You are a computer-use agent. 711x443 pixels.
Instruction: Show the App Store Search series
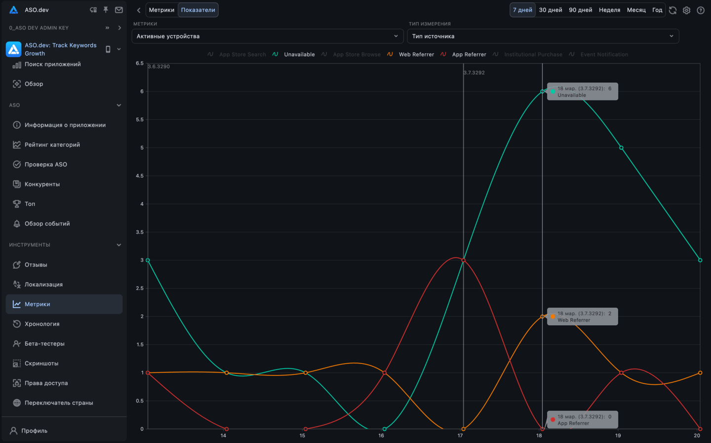tap(242, 55)
